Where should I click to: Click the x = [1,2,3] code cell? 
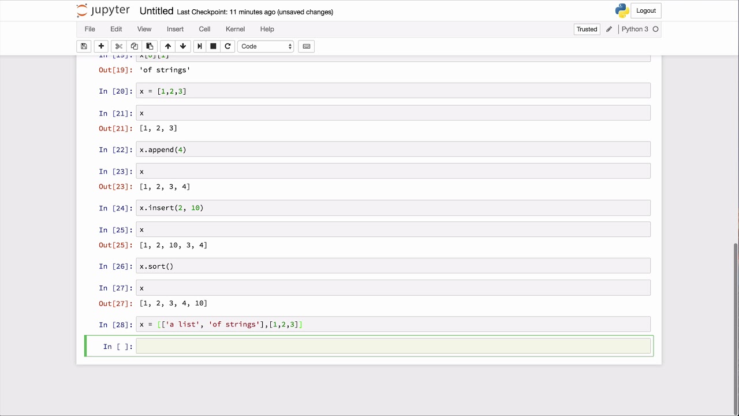pos(393,91)
